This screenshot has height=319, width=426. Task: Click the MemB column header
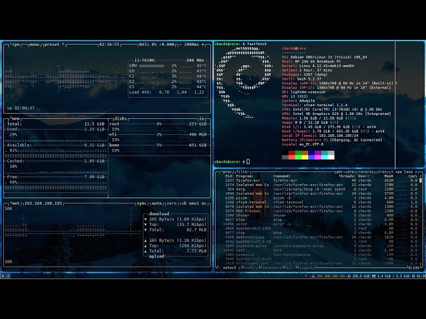point(389,176)
